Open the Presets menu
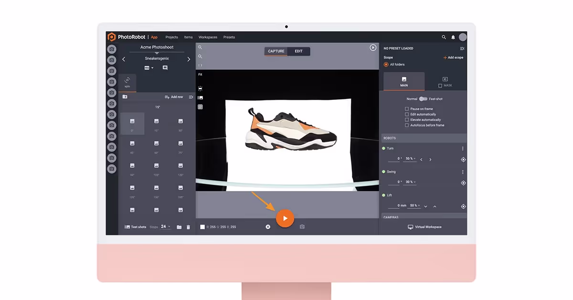 229,37
